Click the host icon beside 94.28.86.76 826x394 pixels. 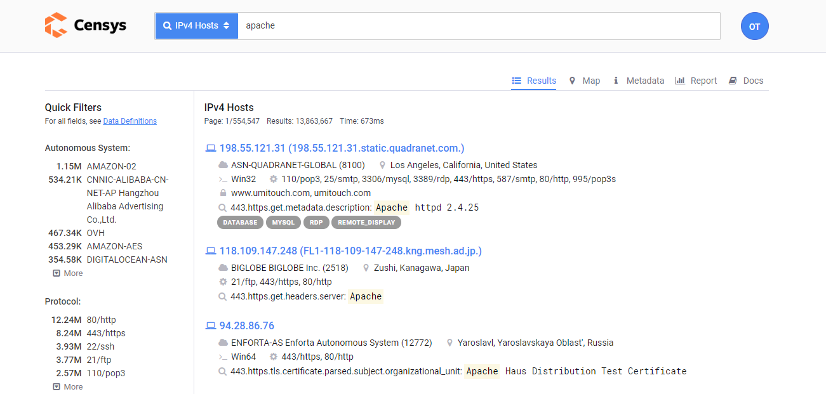click(211, 326)
